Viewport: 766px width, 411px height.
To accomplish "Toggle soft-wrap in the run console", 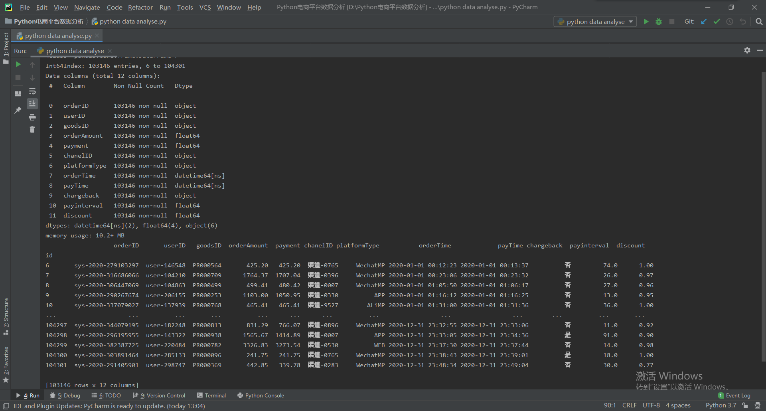I will tap(32, 91).
